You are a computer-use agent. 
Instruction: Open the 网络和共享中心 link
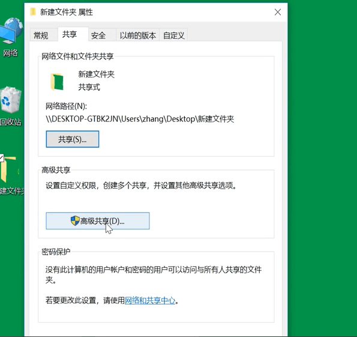pos(150,300)
